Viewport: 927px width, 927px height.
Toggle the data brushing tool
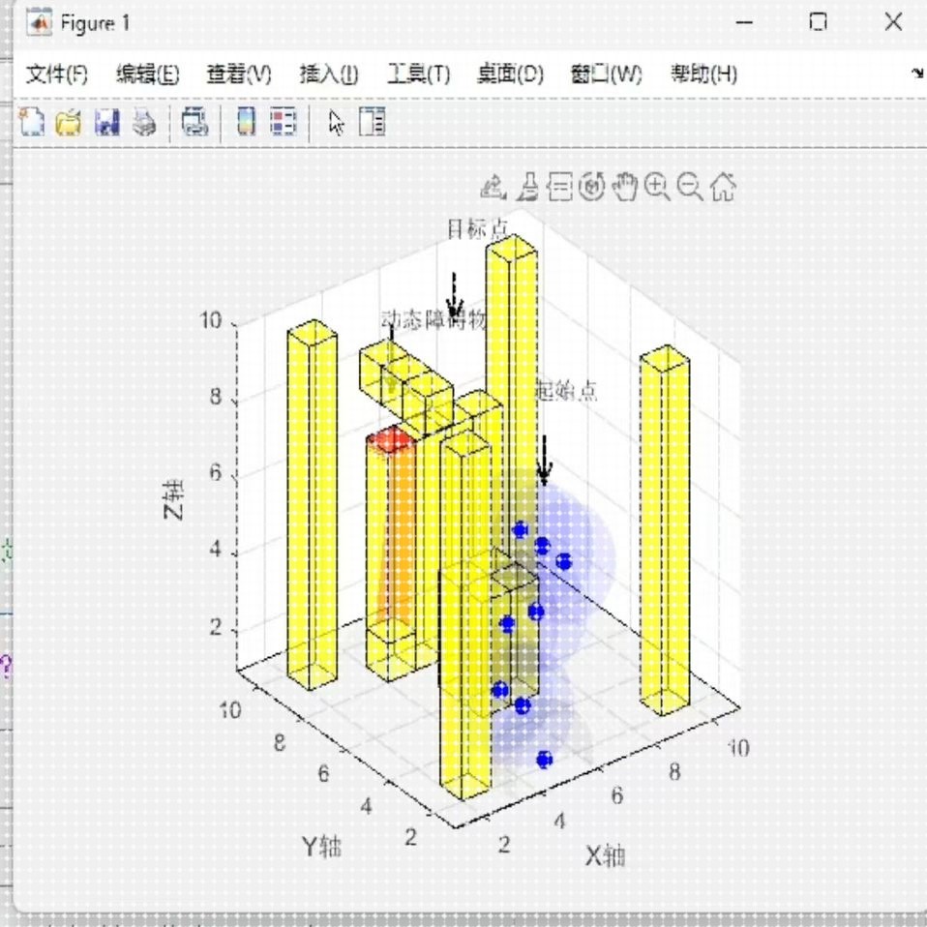[525, 187]
